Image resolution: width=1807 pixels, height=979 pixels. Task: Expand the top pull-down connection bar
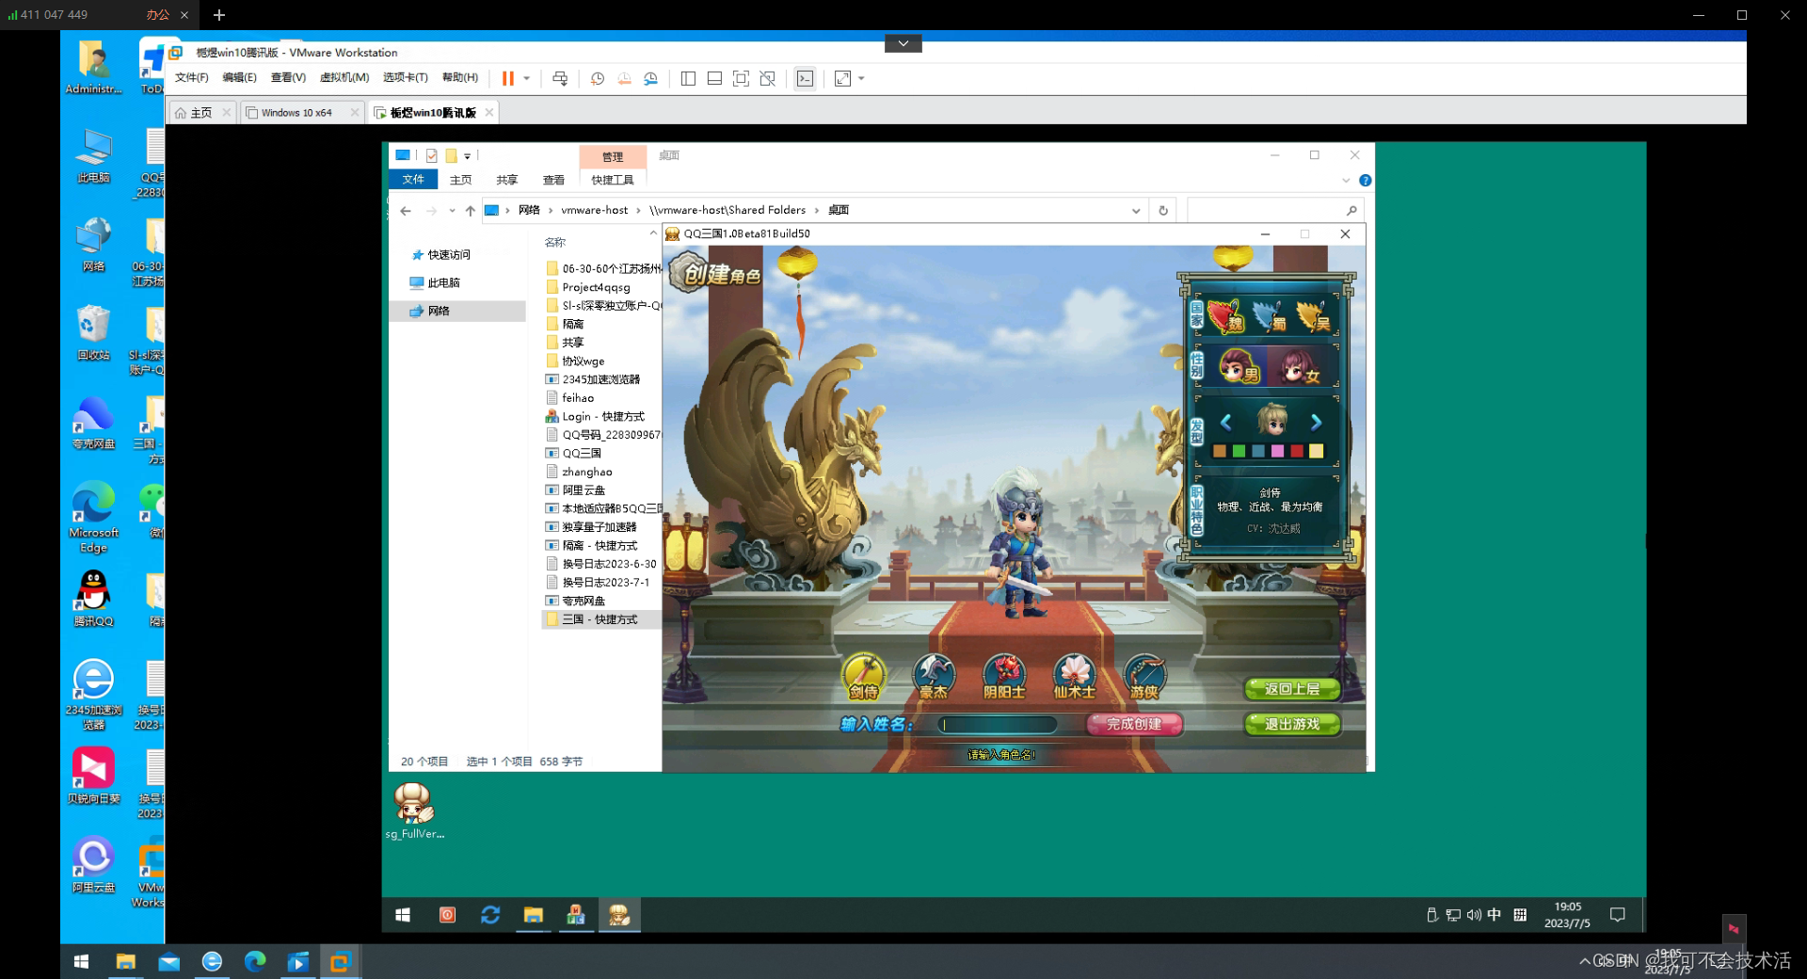click(903, 43)
